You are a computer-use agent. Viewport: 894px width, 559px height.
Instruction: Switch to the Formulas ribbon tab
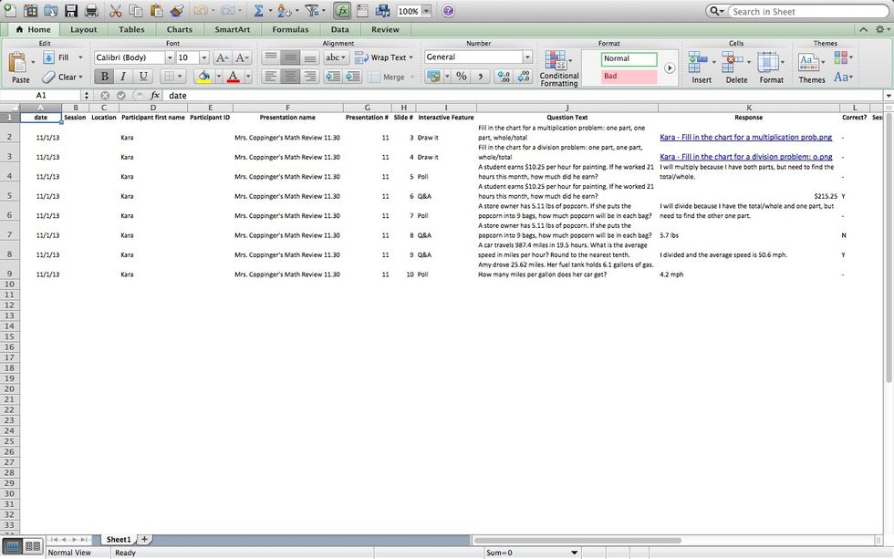click(x=290, y=29)
